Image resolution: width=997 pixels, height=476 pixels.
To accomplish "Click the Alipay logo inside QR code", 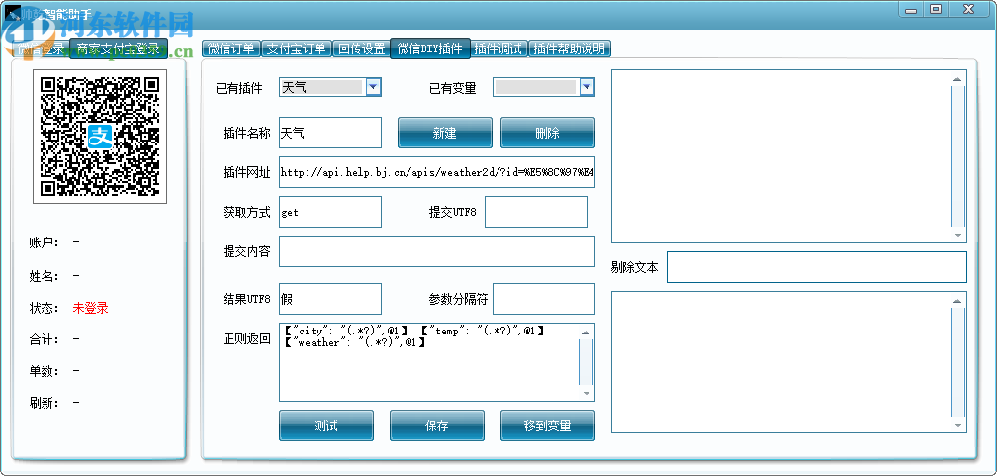I will [99, 137].
